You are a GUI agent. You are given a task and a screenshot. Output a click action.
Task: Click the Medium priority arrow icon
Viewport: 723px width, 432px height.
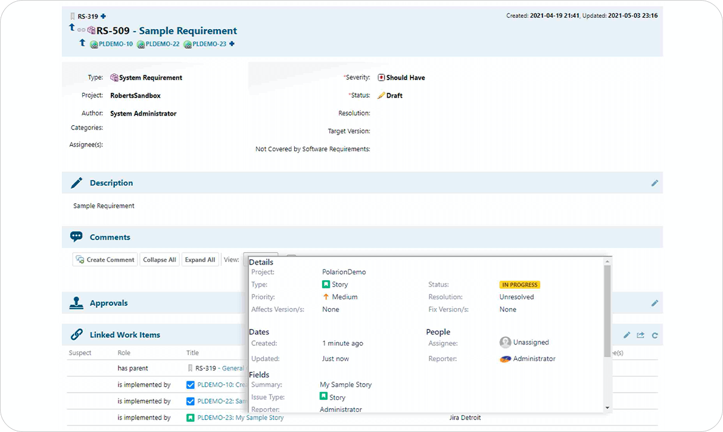point(326,297)
